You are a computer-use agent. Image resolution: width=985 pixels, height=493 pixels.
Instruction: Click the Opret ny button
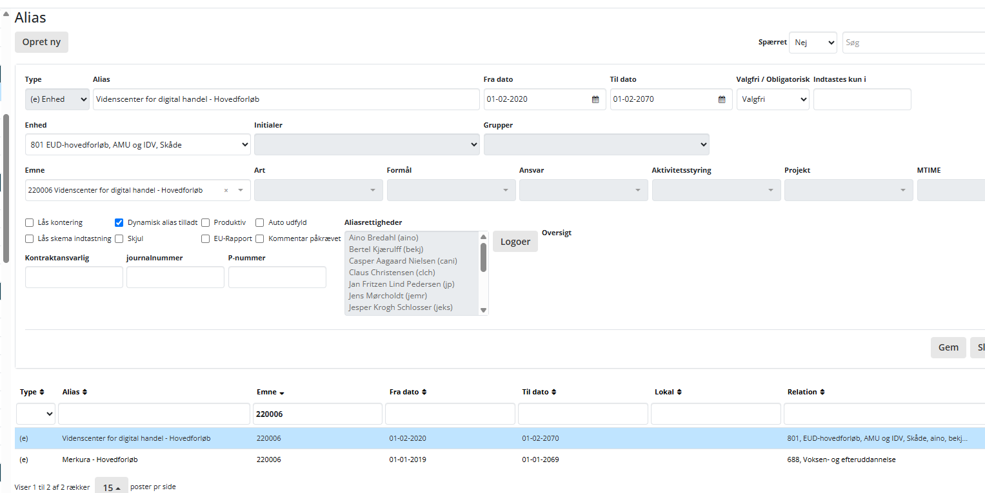41,42
